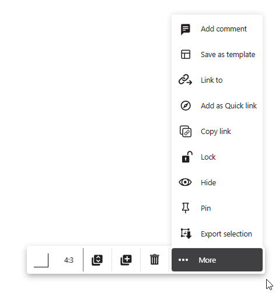Duplicate the frame with the plus icon
Viewport: 279px width, 293px height.
pos(126,260)
